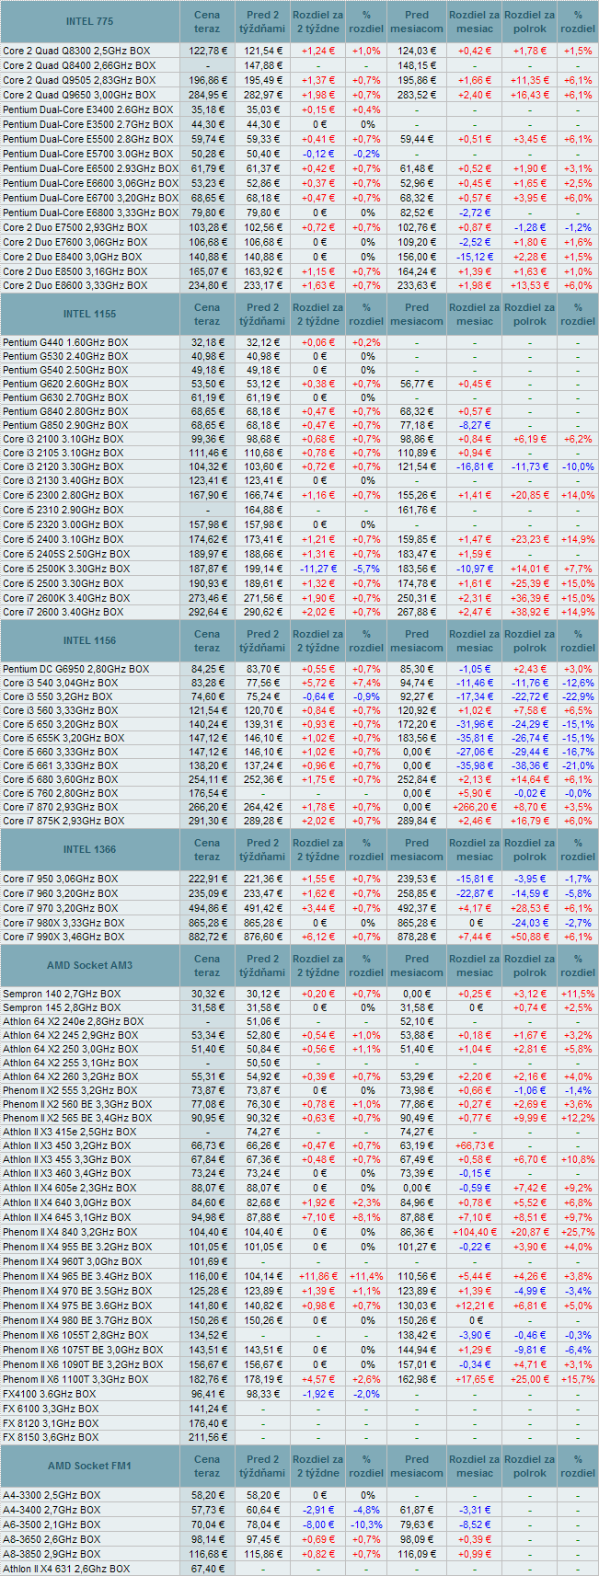Click the -11,27 € two-week difference for i5 2500K
This screenshot has height=1576, width=599.
pyautogui.click(x=317, y=569)
